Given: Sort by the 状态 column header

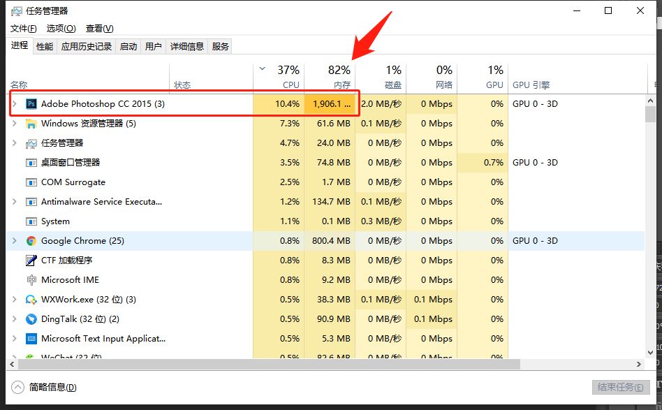Looking at the screenshot, I should [x=211, y=77].
